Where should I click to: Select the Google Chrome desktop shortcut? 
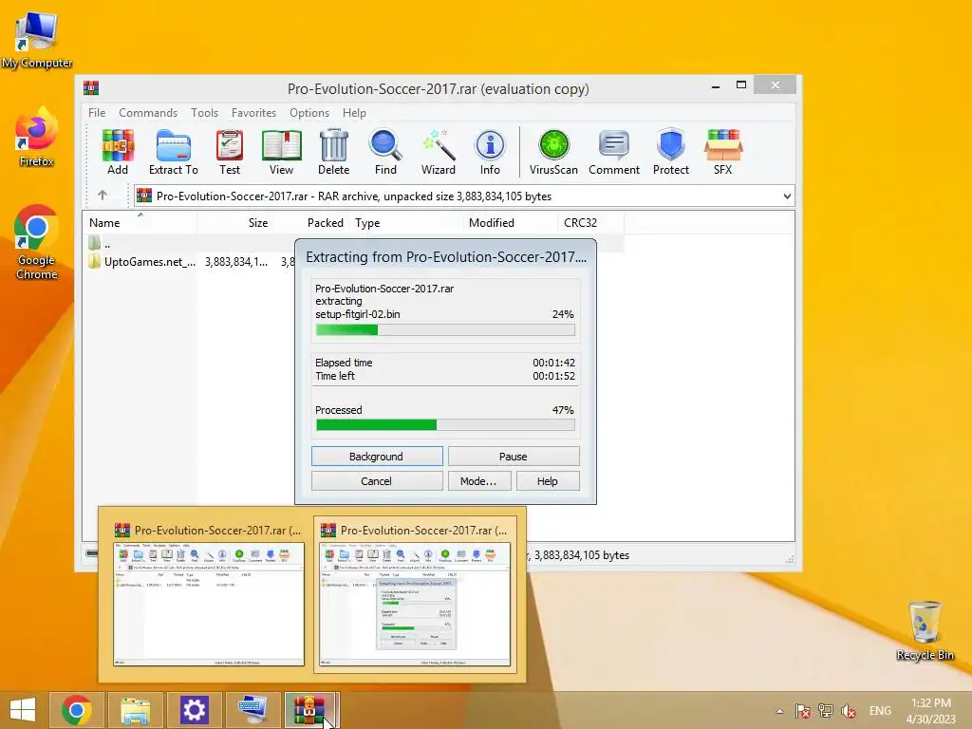[x=37, y=242]
